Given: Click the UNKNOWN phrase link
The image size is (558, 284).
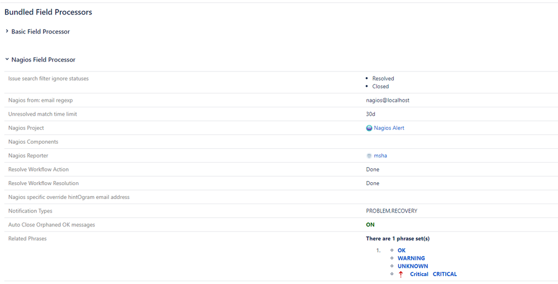Looking at the screenshot, I should click(x=413, y=266).
